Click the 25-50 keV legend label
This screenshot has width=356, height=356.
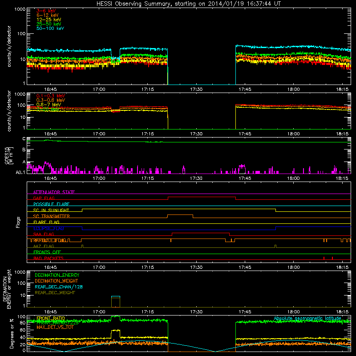pyautogui.click(x=49, y=24)
